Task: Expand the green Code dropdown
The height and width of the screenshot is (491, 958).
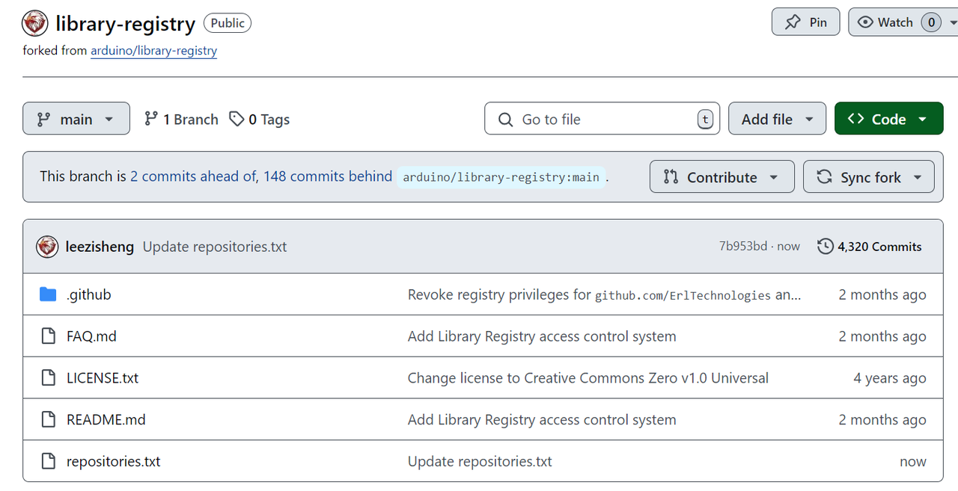Action: pyautogui.click(x=888, y=120)
